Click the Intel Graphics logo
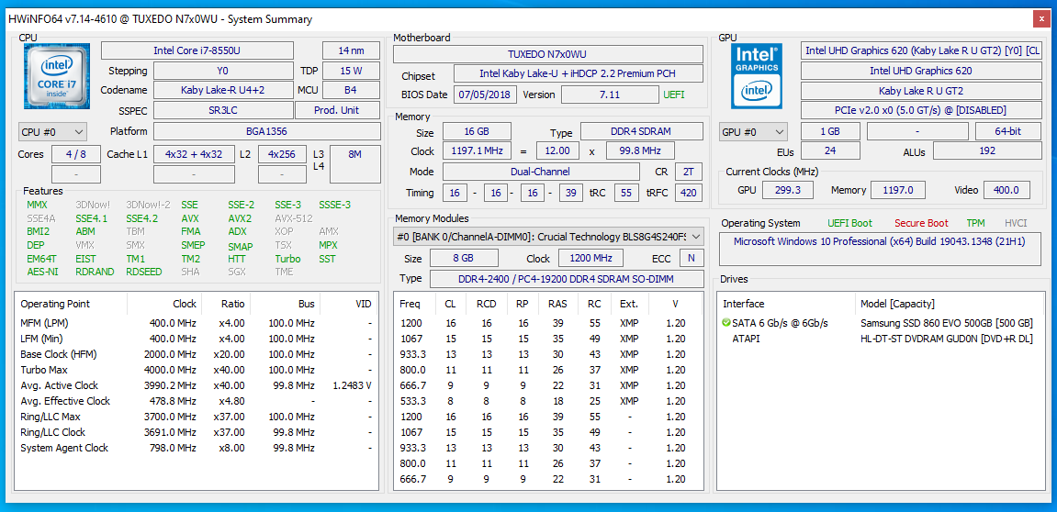 pos(756,76)
